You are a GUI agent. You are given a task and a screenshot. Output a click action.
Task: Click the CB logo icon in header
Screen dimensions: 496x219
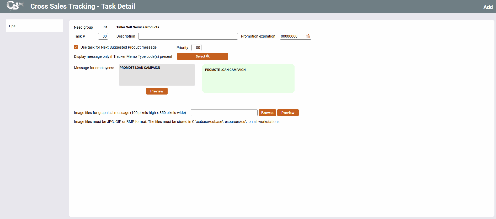tap(15, 6)
